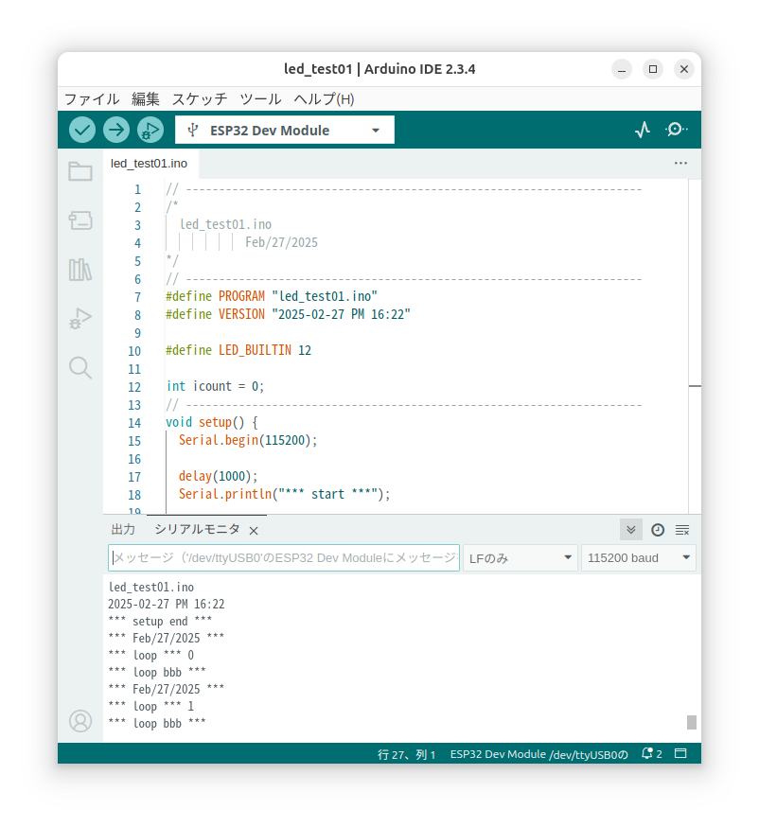Open the 編集 menu
Viewport: 759px width, 827px height.
point(146,98)
